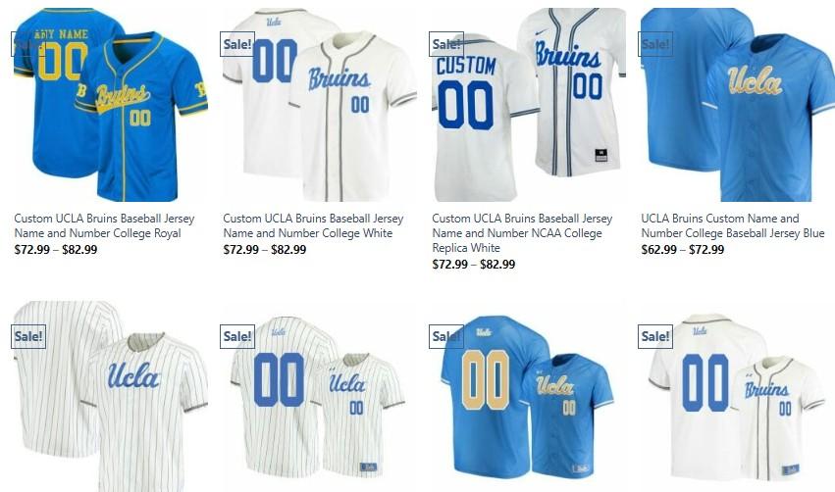Open the Royal blue Bruins jersey thumbnail
The height and width of the screenshot is (492, 835).
[110, 105]
